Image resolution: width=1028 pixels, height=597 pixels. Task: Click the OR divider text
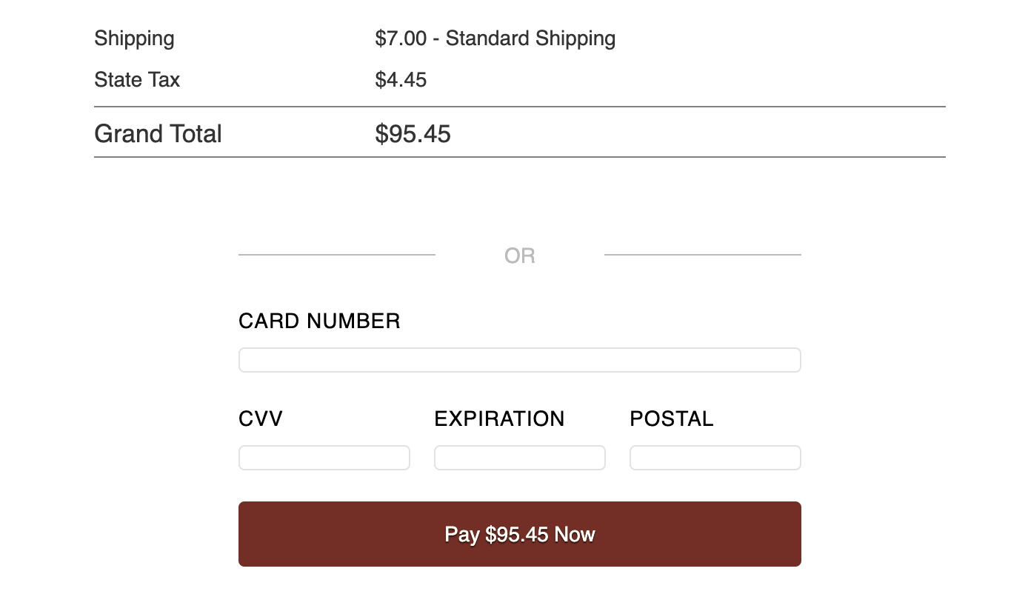[520, 256]
